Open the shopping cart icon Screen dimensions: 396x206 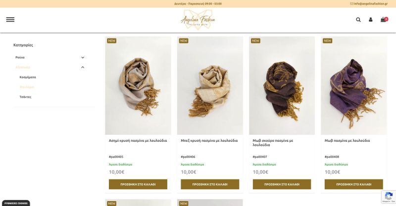[x=384, y=19]
